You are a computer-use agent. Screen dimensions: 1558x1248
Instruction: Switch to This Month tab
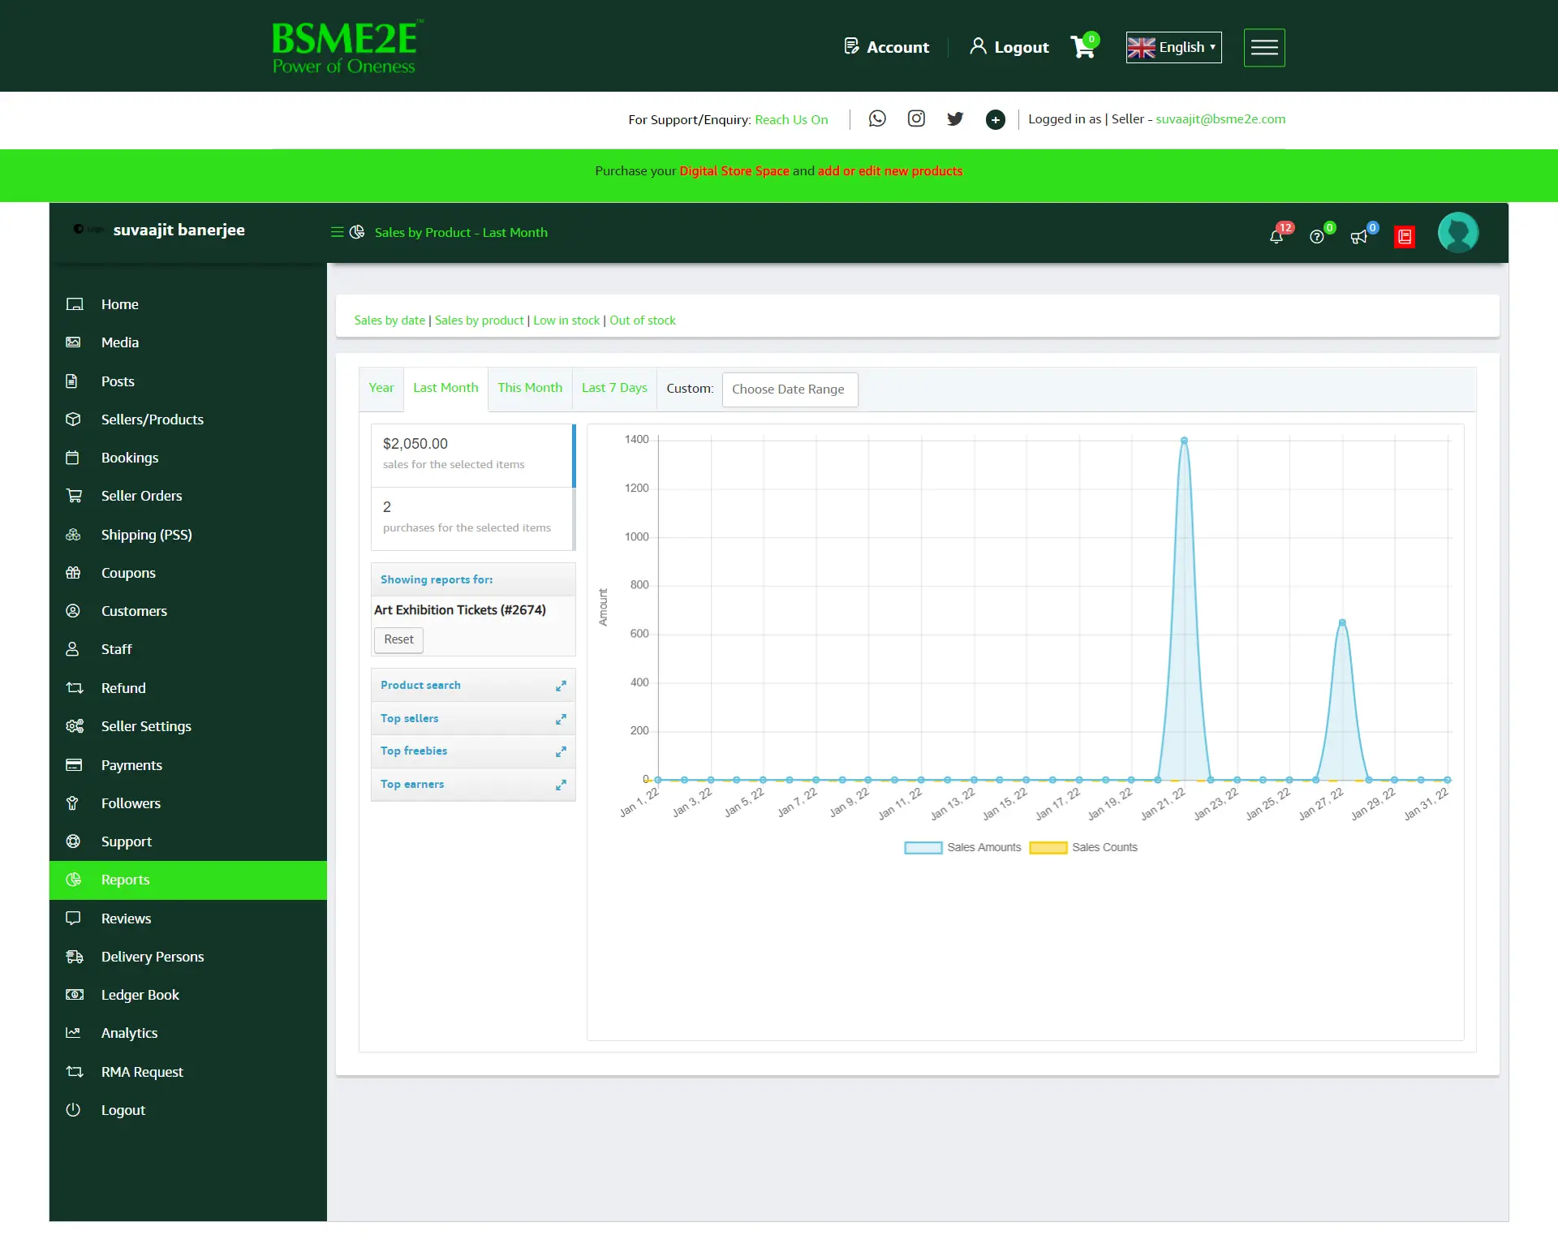click(530, 388)
